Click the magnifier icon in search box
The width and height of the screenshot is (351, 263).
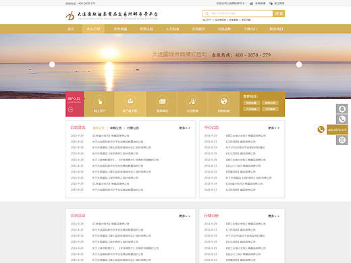207,13
